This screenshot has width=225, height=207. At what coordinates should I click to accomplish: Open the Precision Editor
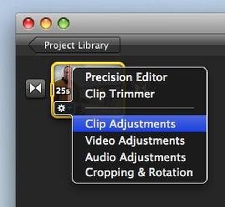[x=126, y=77]
